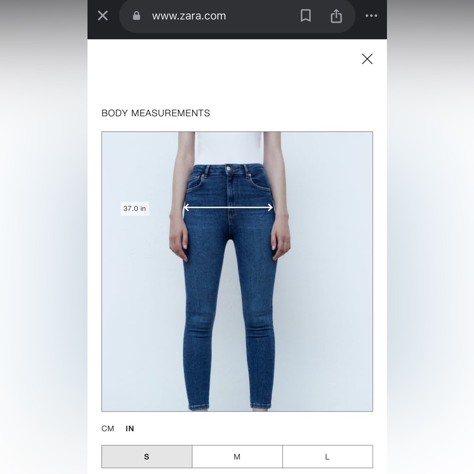
Task: Close the Body Measurements panel
Action: tap(367, 59)
